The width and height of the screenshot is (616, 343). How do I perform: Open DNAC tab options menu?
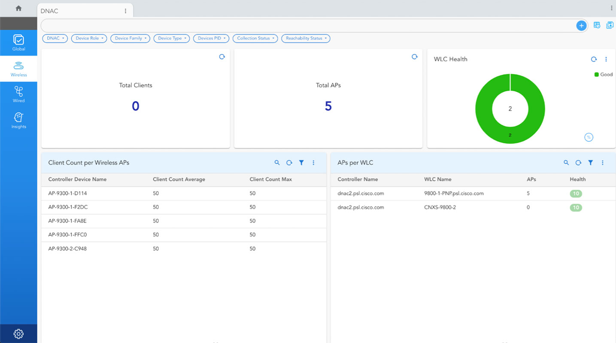pyautogui.click(x=125, y=11)
